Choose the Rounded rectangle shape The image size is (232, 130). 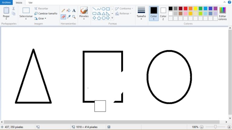94,14
